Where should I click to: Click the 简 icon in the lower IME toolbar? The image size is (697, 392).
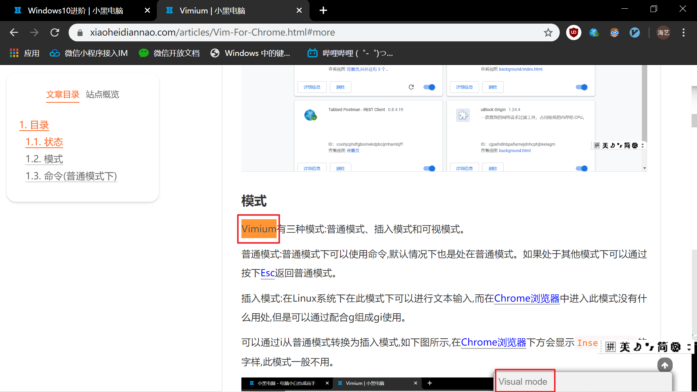(663, 347)
